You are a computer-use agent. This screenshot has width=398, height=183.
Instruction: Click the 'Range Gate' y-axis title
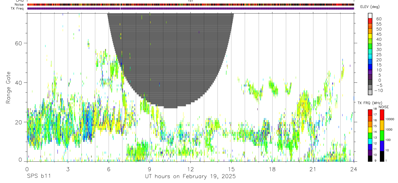click(x=8, y=87)
